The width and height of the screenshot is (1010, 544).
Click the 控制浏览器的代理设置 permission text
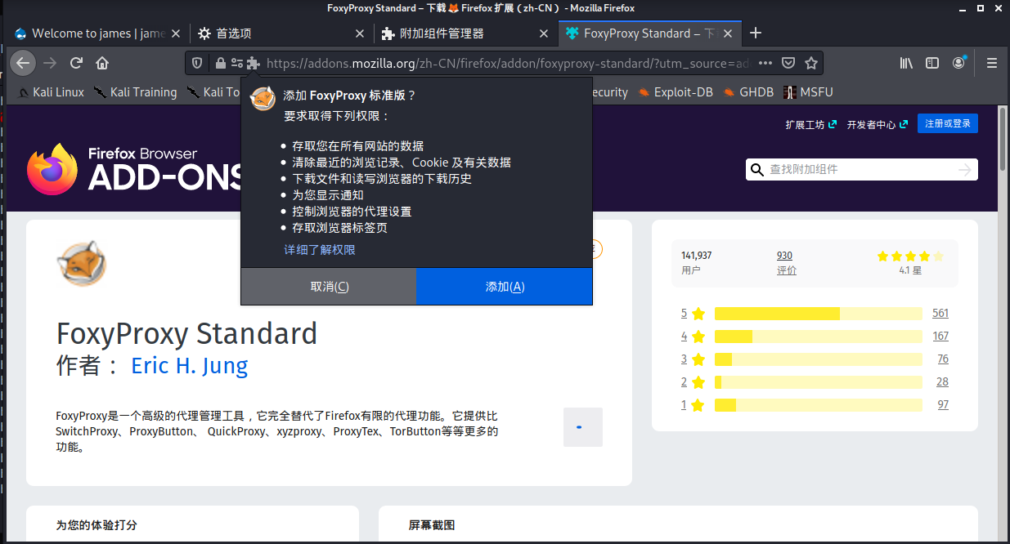point(352,212)
